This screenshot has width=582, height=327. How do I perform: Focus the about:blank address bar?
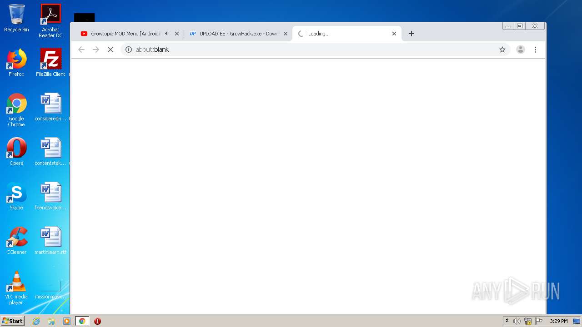point(316,50)
